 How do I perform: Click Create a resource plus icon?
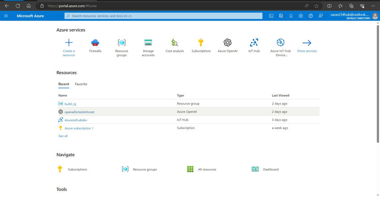pyautogui.click(x=69, y=42)
